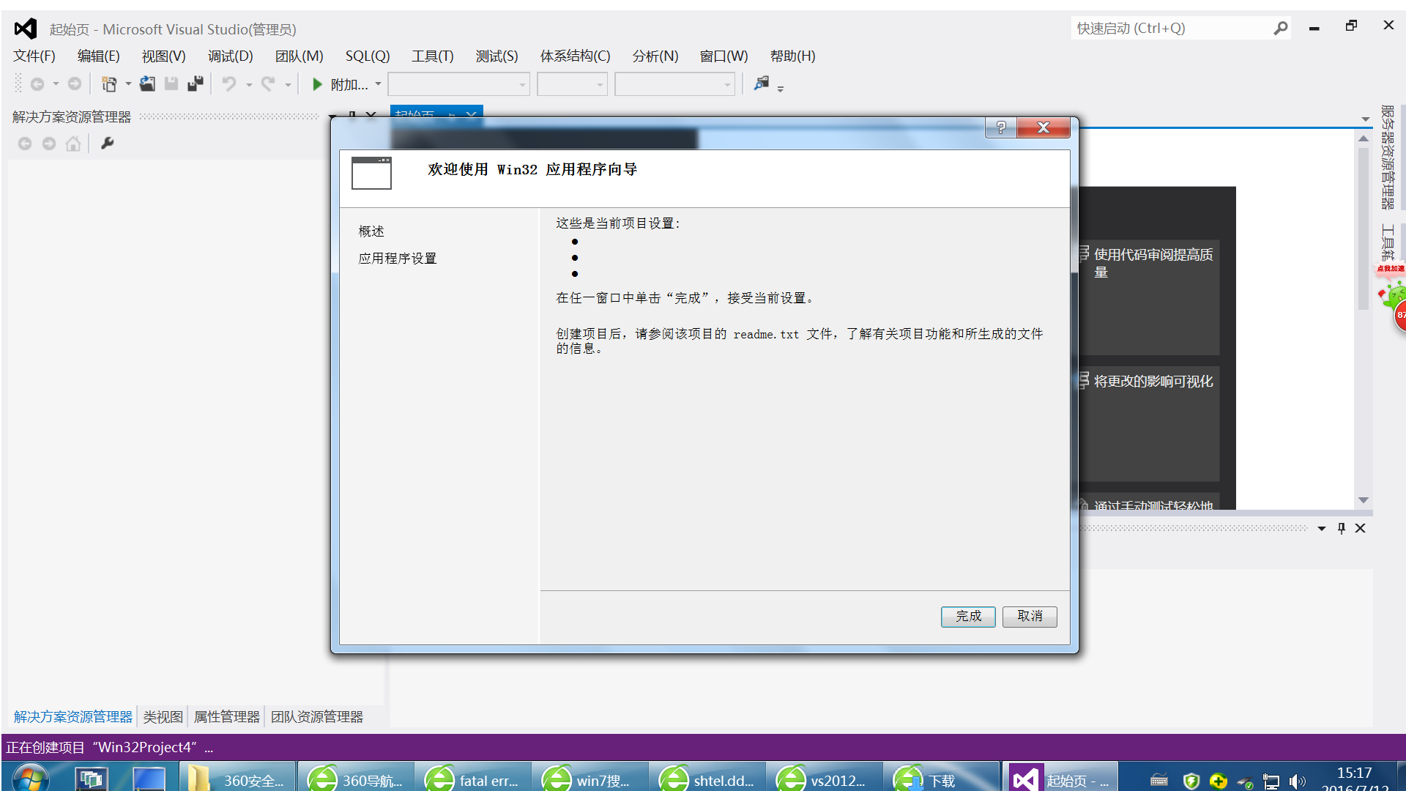Click the Redo toolbar icon
The image size is (1406, 791).
point(268,85)
